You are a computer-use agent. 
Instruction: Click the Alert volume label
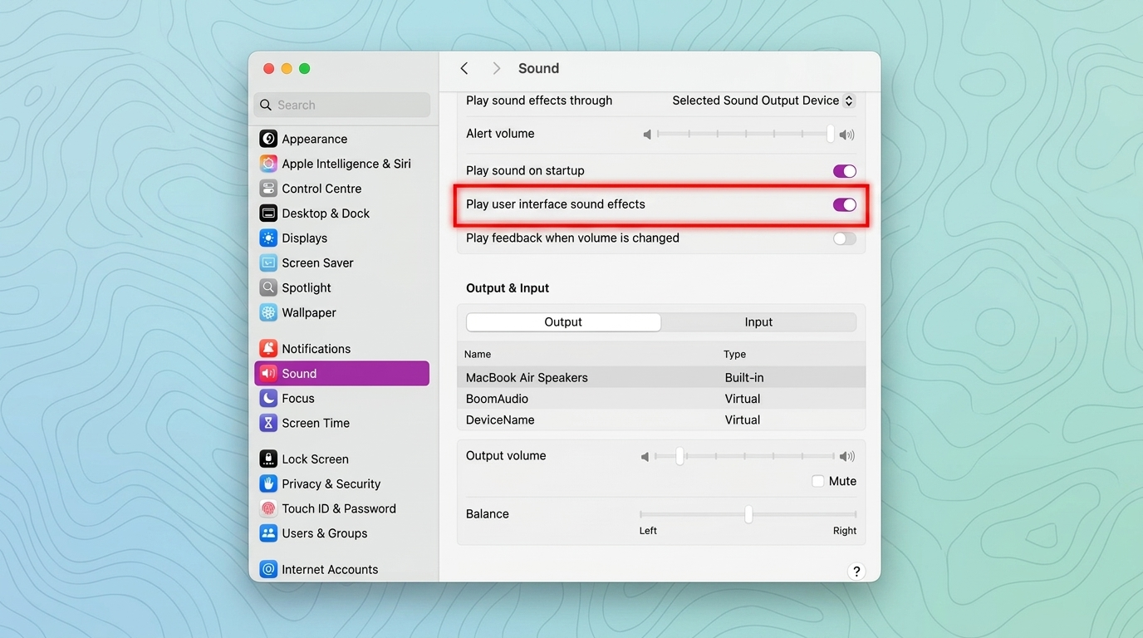click(500, 134)
